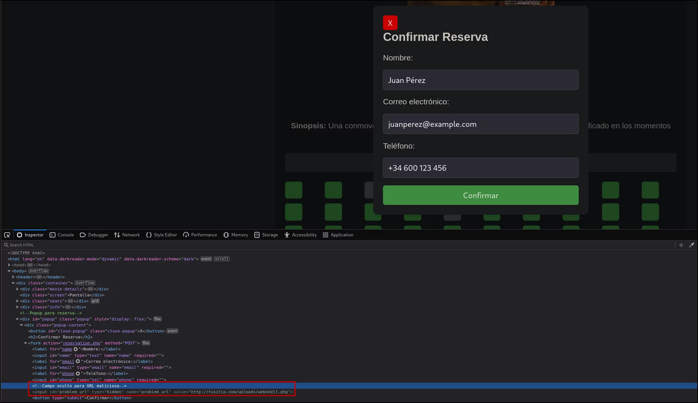Open the reservation.php action link

pos(81,343)
